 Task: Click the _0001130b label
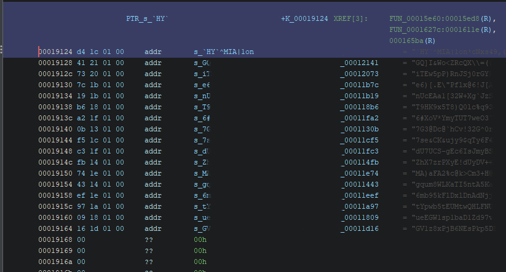[359, 129]
